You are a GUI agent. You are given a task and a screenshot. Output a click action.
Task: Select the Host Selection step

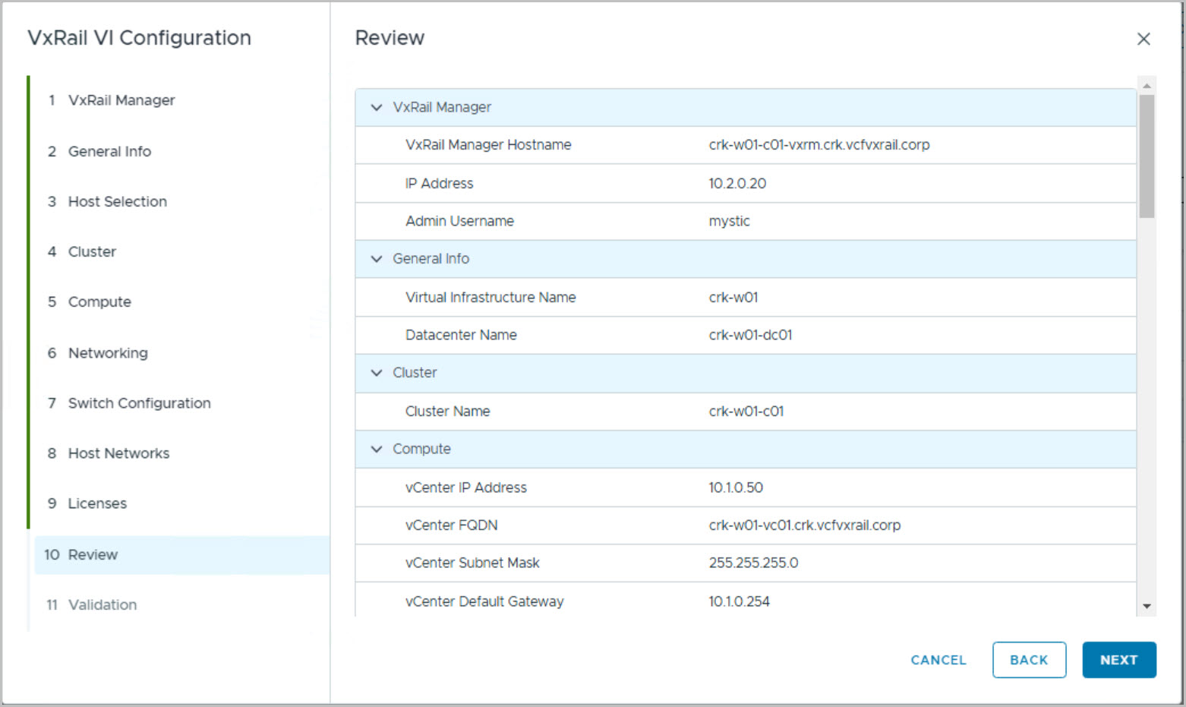[117, 201]
